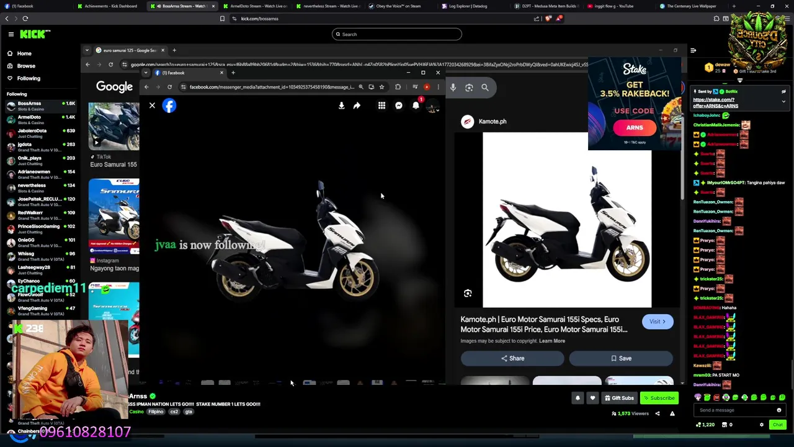The width and height of the screenshot is (794, 447).
Task: Bookmark the kick.com page
Action: 222,19
